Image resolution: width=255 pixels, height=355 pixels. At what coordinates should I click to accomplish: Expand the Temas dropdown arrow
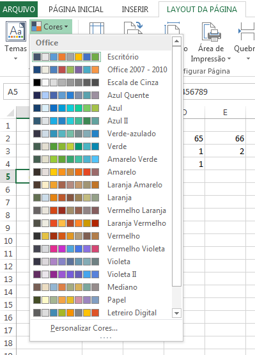tap(15, 59)
